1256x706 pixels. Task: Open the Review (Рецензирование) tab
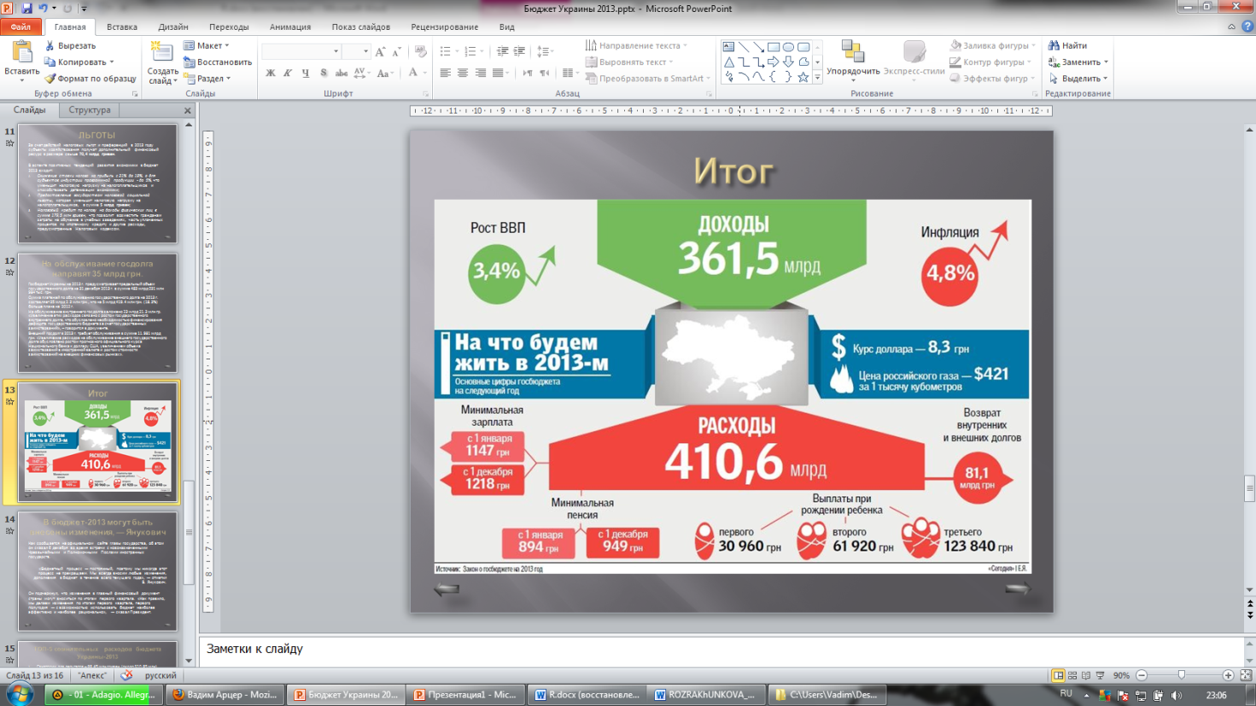444,26
